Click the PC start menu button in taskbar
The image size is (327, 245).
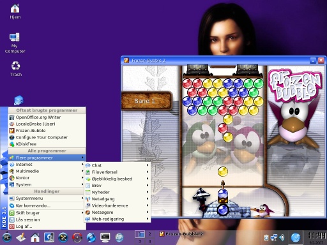(x=7, y=237)
